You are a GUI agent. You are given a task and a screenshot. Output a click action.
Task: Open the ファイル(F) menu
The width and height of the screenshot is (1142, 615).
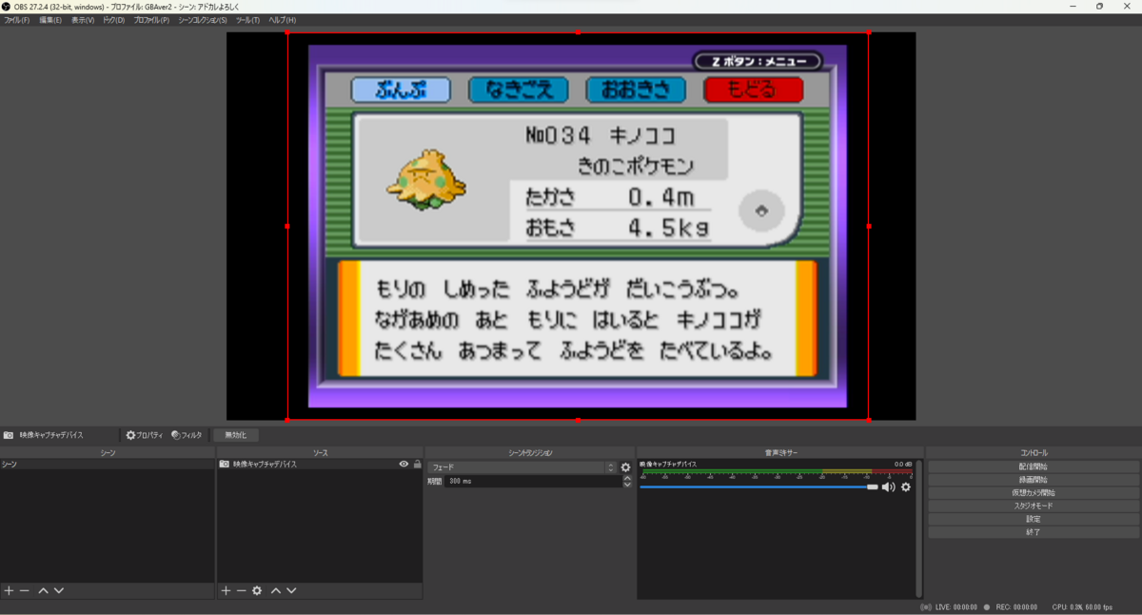(x=16, y=20)
